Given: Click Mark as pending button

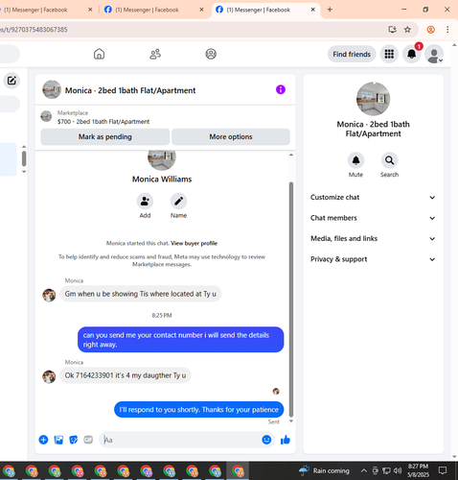Looking at the screenshot, I should coord(105,137).
